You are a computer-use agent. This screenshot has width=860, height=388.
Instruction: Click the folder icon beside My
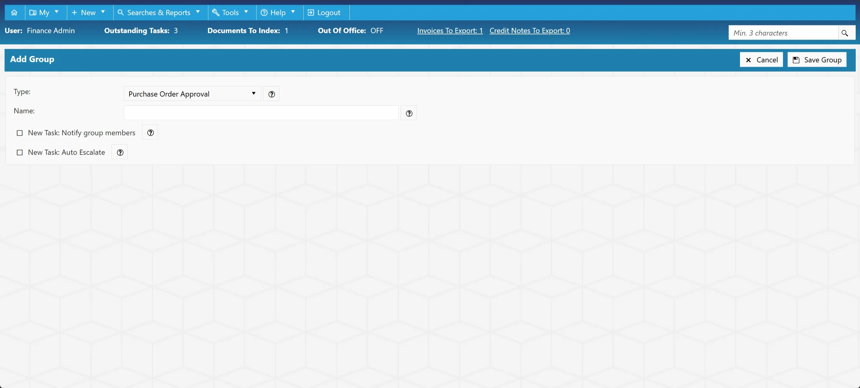(x=33, y=12)
